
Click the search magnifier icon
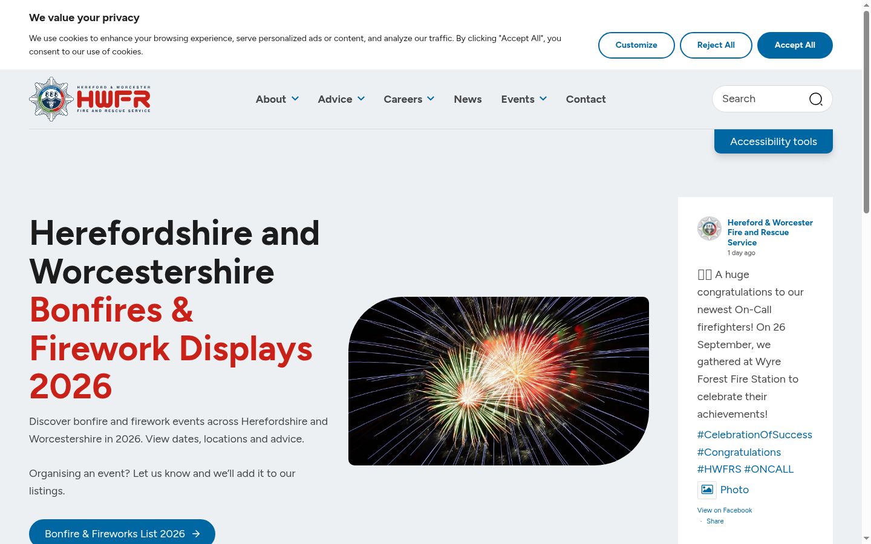click(816, 99)
